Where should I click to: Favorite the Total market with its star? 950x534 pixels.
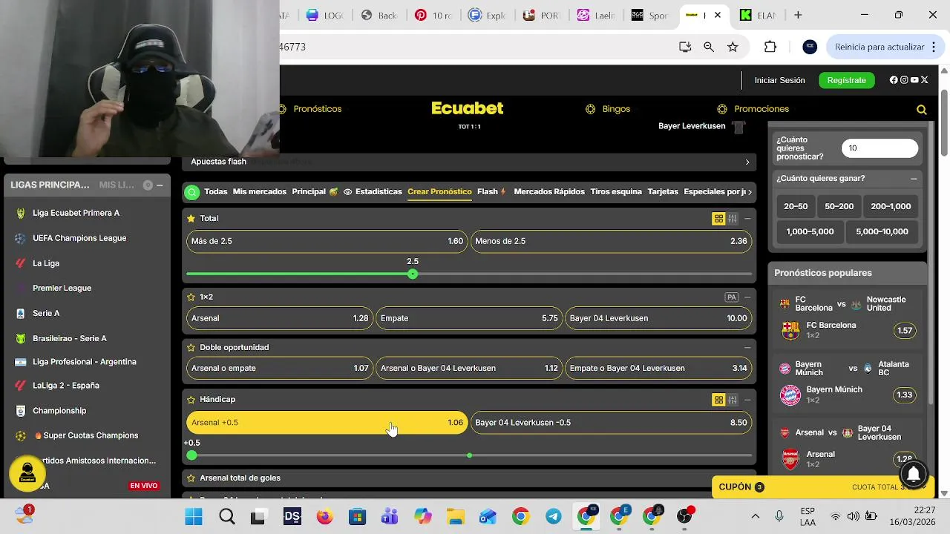[191, 219]
